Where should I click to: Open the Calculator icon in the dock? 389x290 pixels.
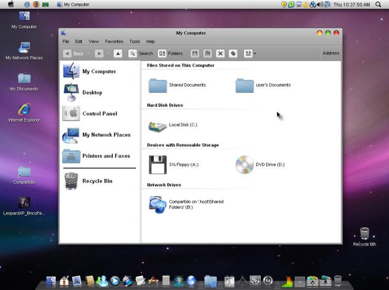(166, 281)
